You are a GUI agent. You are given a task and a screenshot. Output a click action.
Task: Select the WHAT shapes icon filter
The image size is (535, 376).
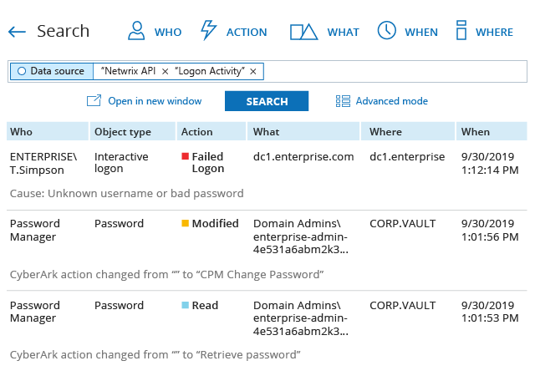303,32
